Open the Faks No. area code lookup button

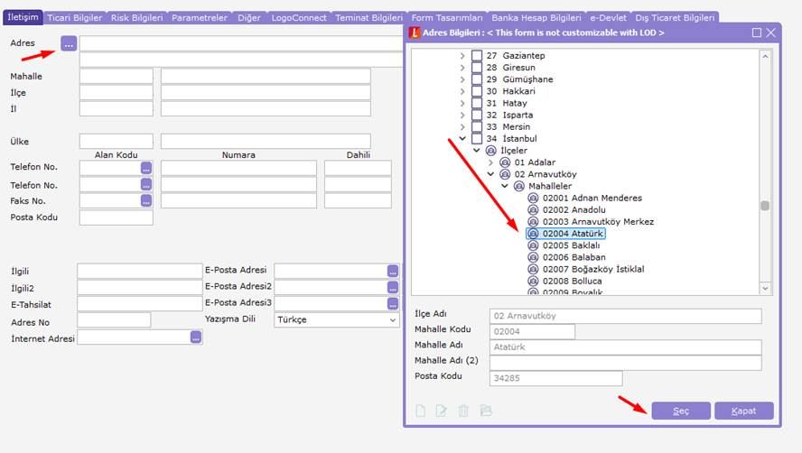point(146,201)
